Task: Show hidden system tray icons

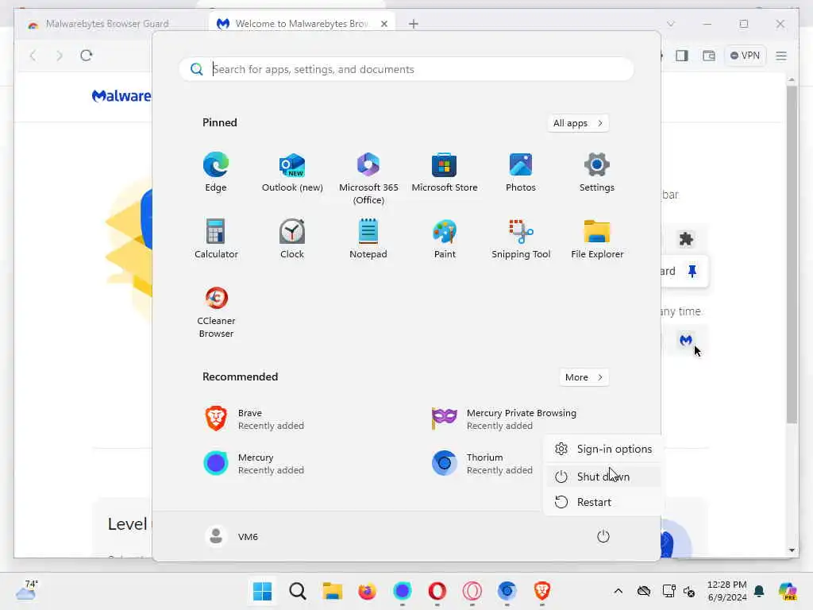Action: point(618,591)
